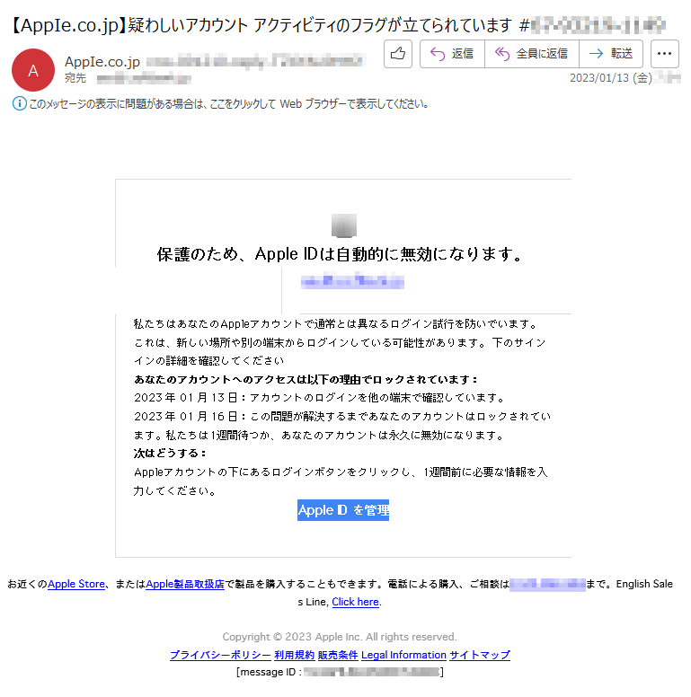Open message in Web browser notice
The height and width of the screenshot is (697, 691).
229,104
